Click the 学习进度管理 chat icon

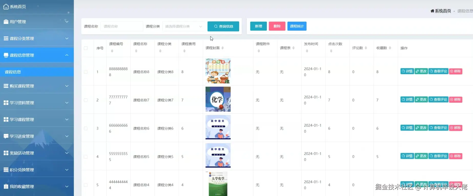[6, 136]
